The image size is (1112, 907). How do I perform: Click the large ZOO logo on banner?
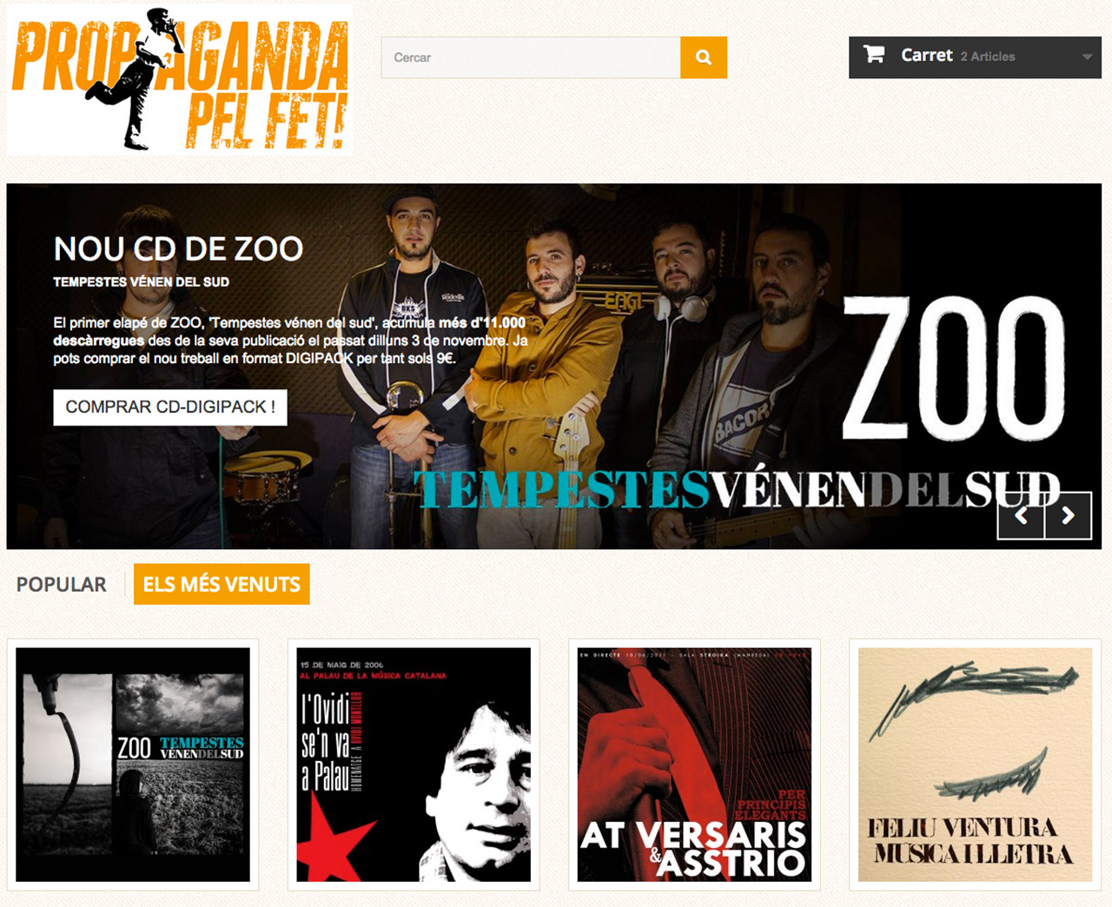coord(954,368)
